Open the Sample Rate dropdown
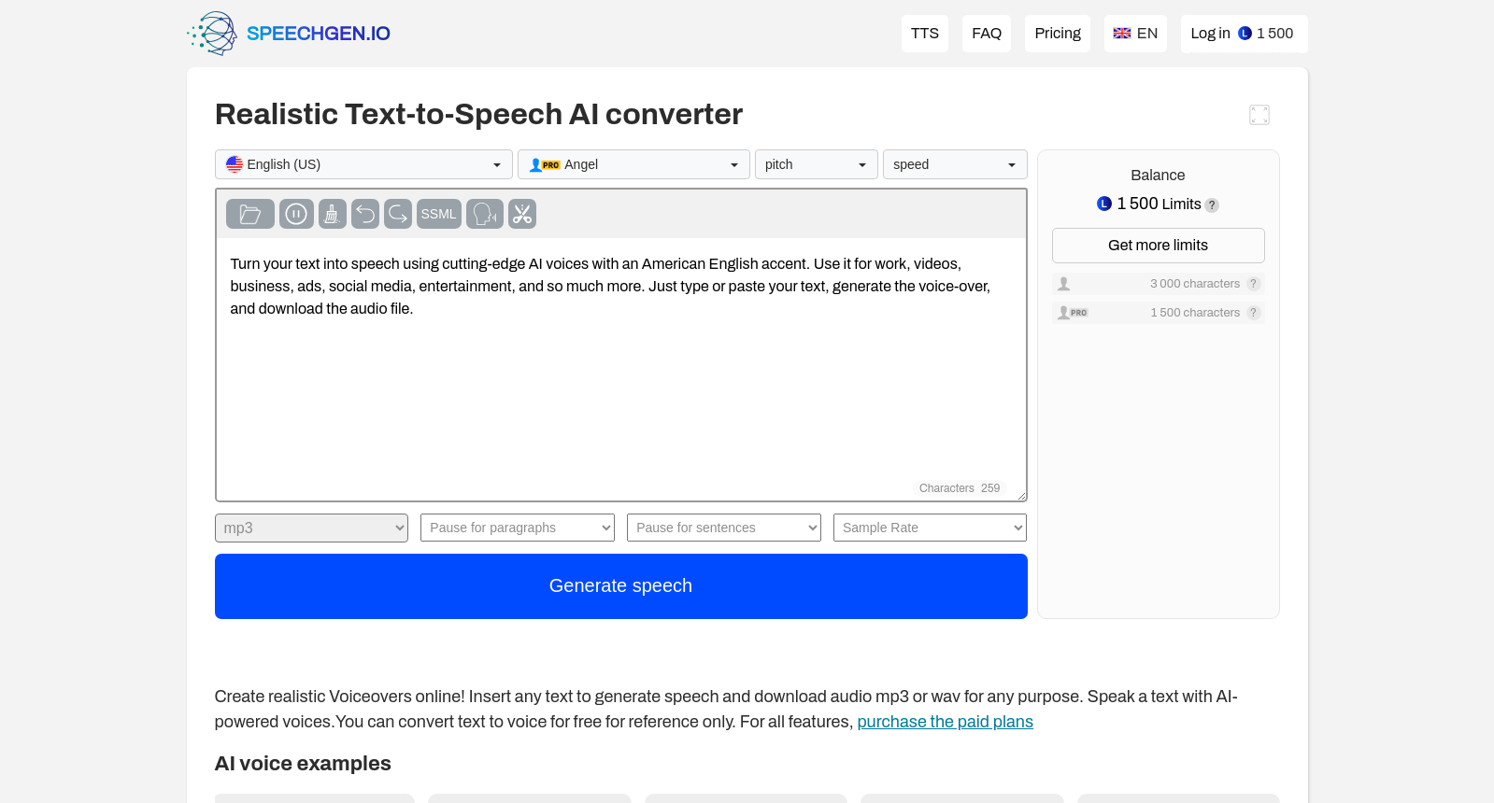The width and height of the screenshot is (1494, 803). click(x=930, y=528)
